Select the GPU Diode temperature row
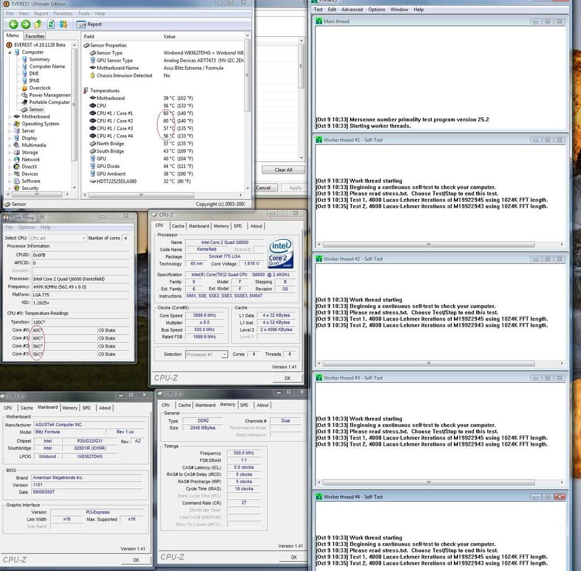The image size is (581, 571). tap(163, 166)
